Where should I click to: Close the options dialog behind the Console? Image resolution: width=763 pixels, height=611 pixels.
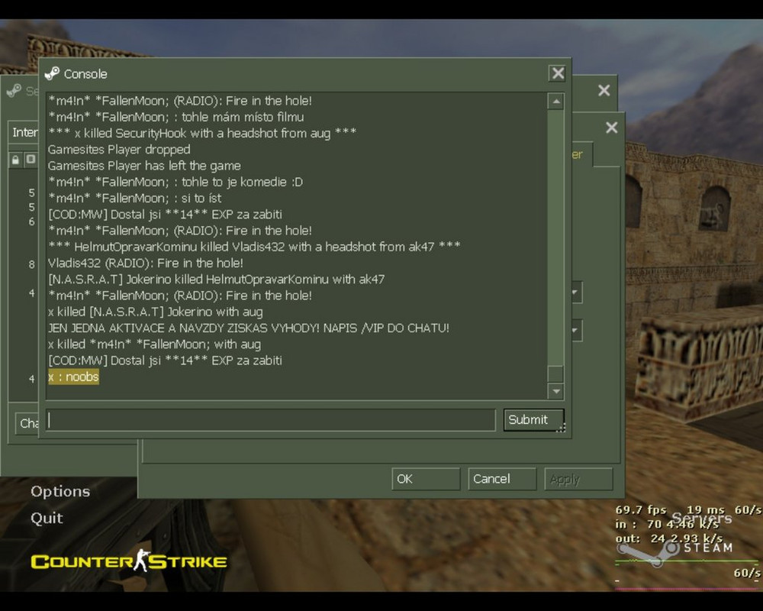612,128
